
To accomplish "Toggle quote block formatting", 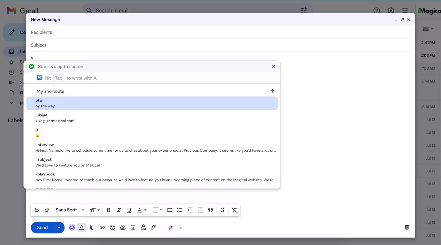I will (211, 210).
